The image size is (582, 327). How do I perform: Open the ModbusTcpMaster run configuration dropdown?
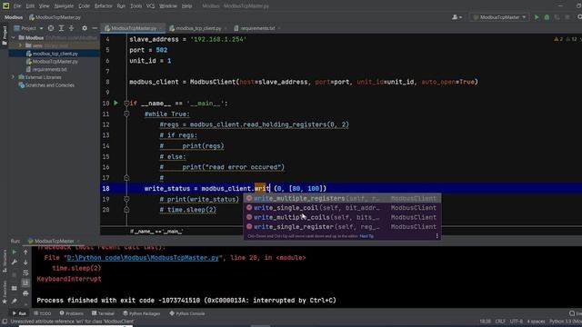coord(499,17)
